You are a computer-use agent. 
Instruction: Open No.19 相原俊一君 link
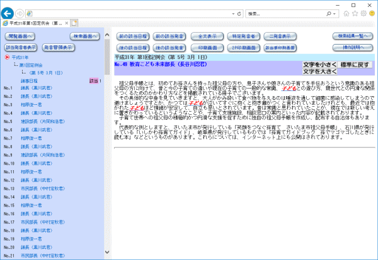31,239
